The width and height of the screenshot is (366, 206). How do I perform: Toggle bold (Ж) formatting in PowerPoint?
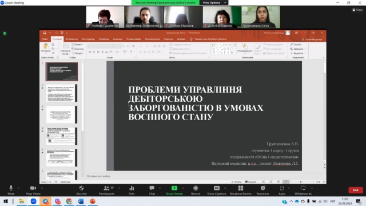[x=90, y=52]
